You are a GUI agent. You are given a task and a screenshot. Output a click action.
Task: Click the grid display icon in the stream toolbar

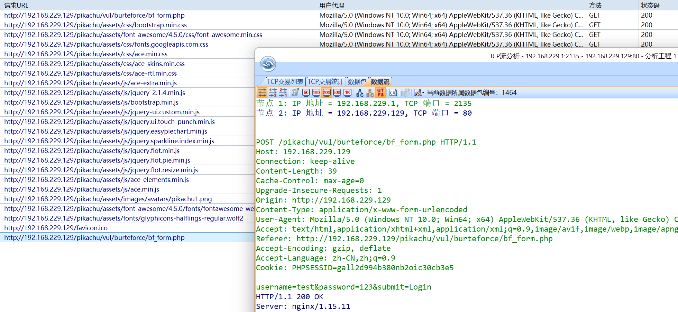click(x=295, y=92)
